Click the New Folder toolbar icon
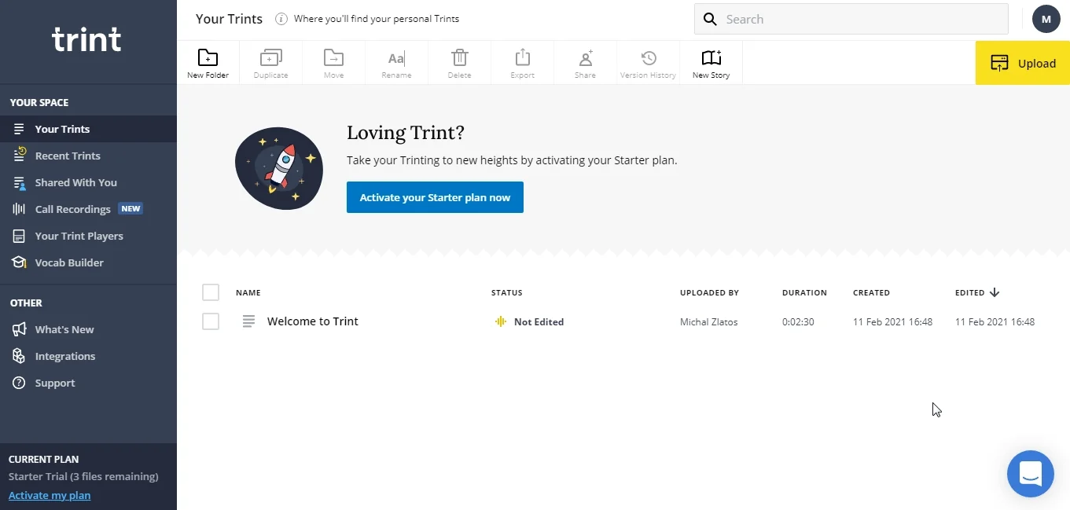This screenshot has height=510, width=1070. click(208, 57)
